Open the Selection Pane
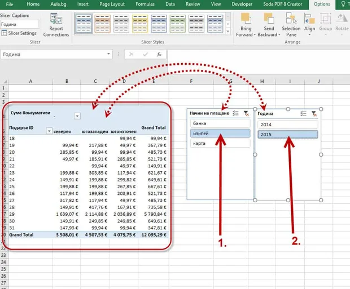This screenshot has height=289, width=350. tap(291, 25)
